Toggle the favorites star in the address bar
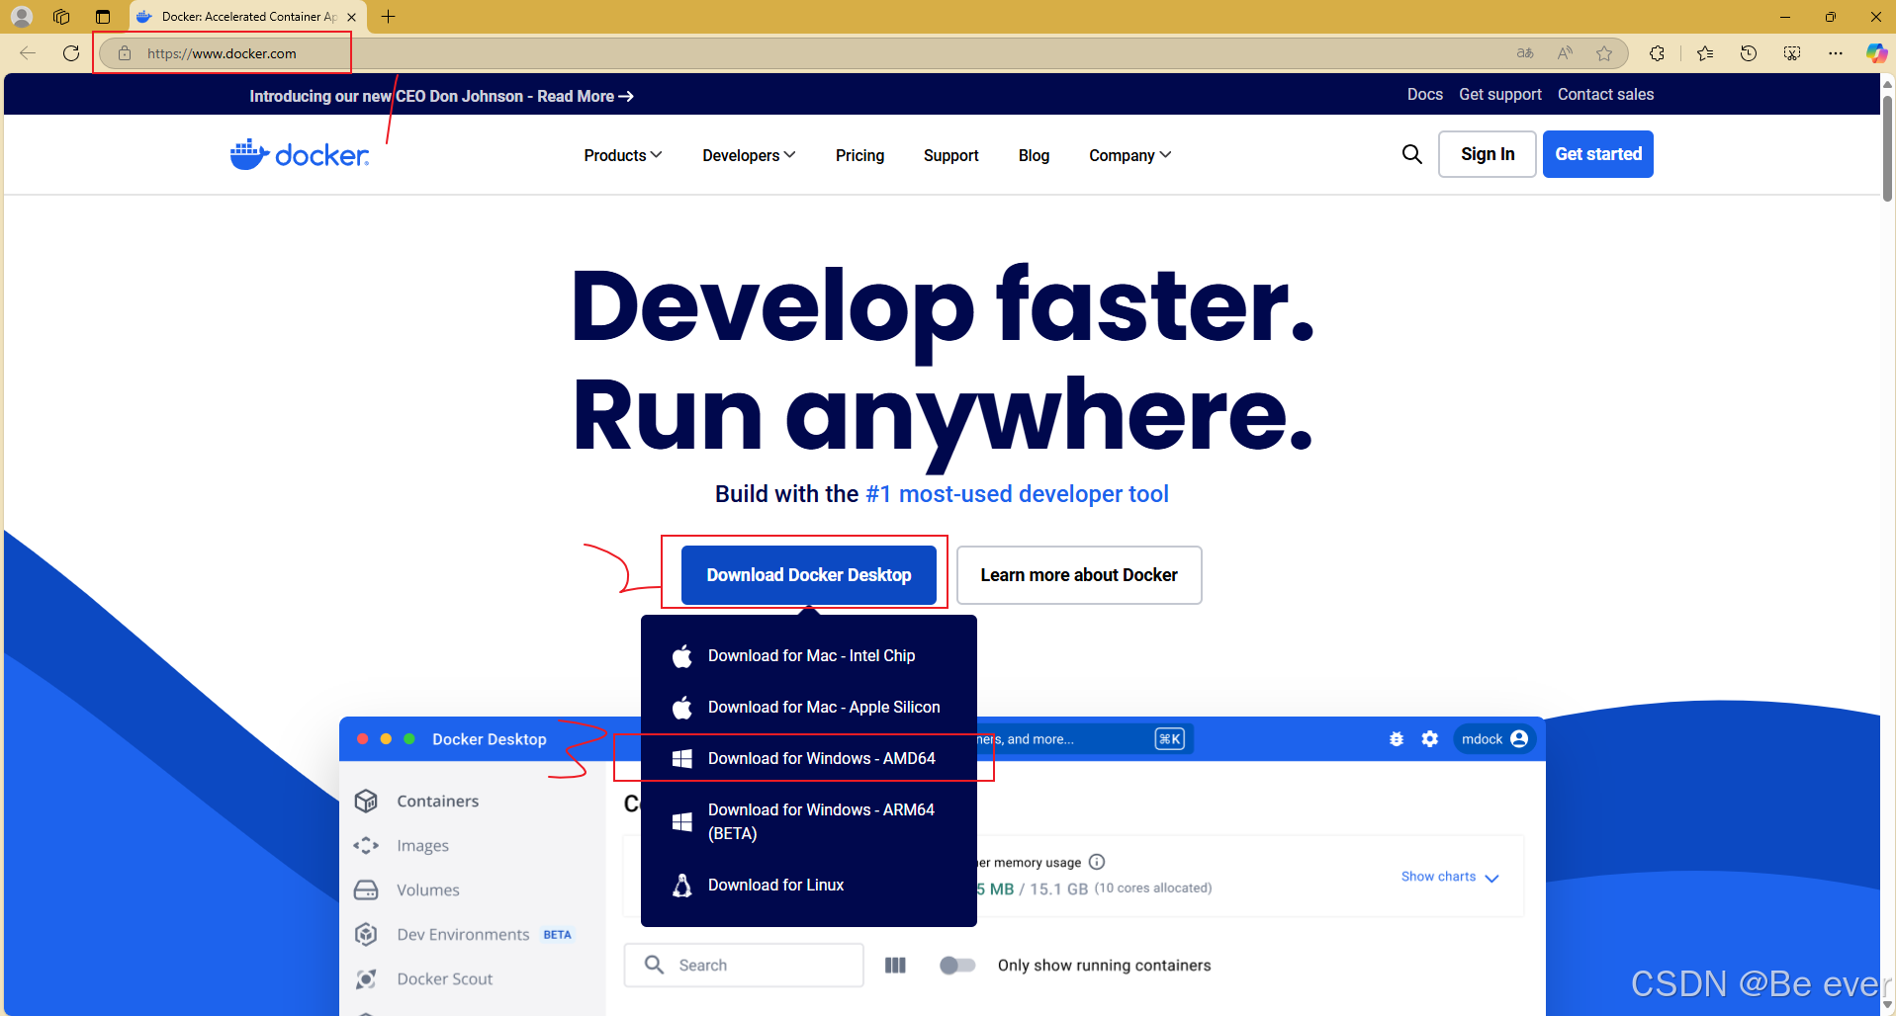 [1605, 53]
